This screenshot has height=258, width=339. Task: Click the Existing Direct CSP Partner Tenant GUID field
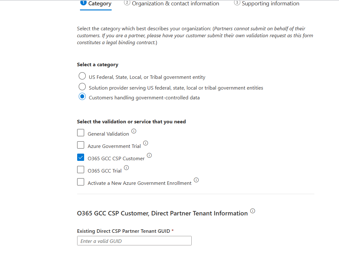click(x=134, y=240)
